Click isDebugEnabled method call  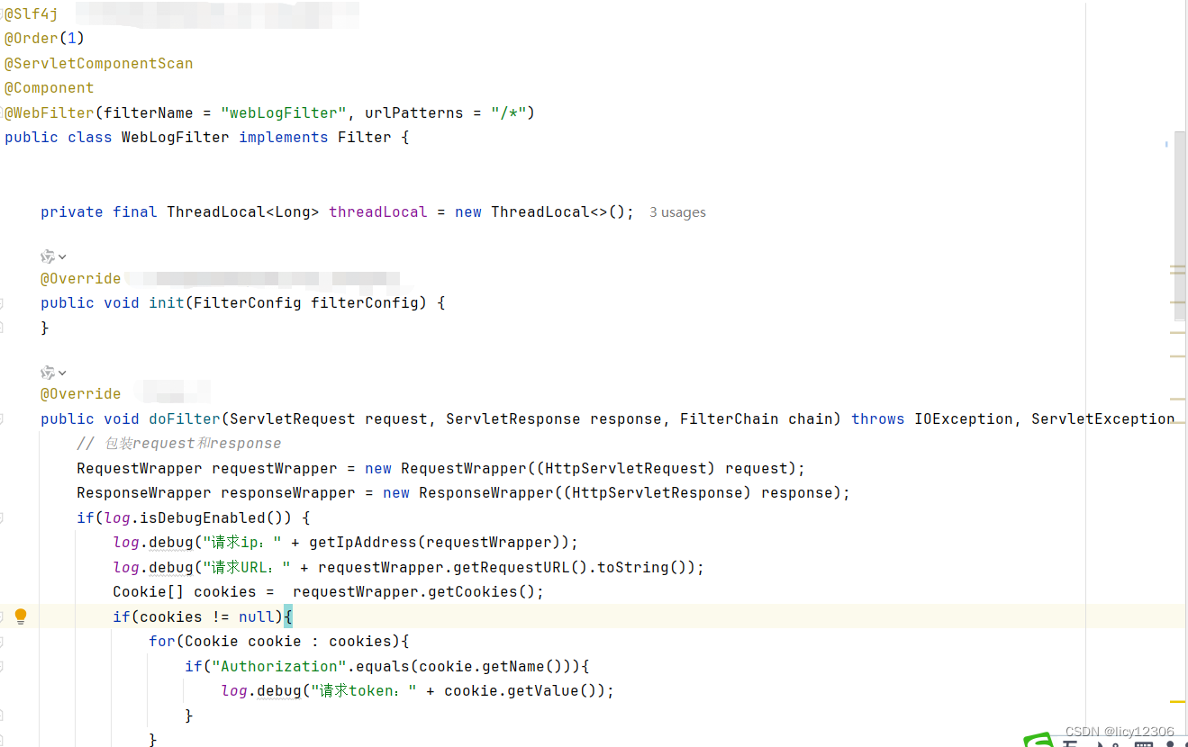coord(203,517)
